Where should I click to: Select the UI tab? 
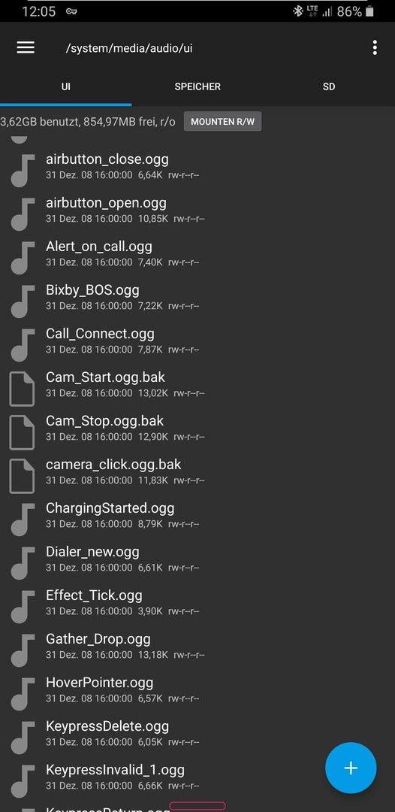point(65,86)
